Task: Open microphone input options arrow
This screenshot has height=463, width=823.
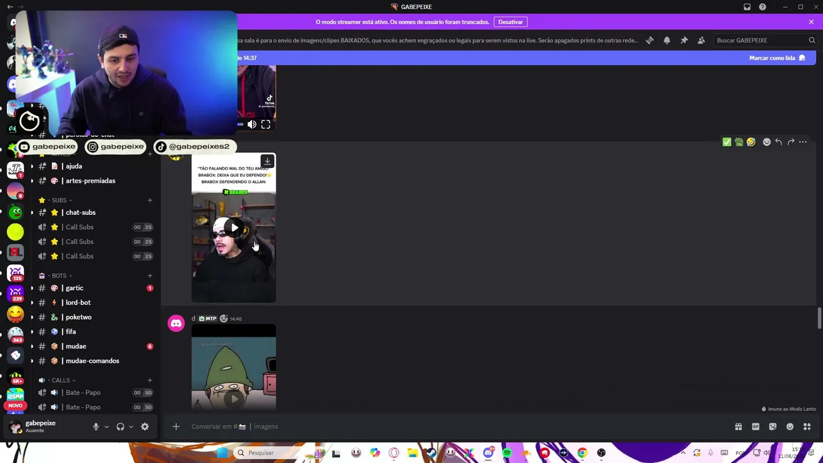Action: [x=106, y=426]
